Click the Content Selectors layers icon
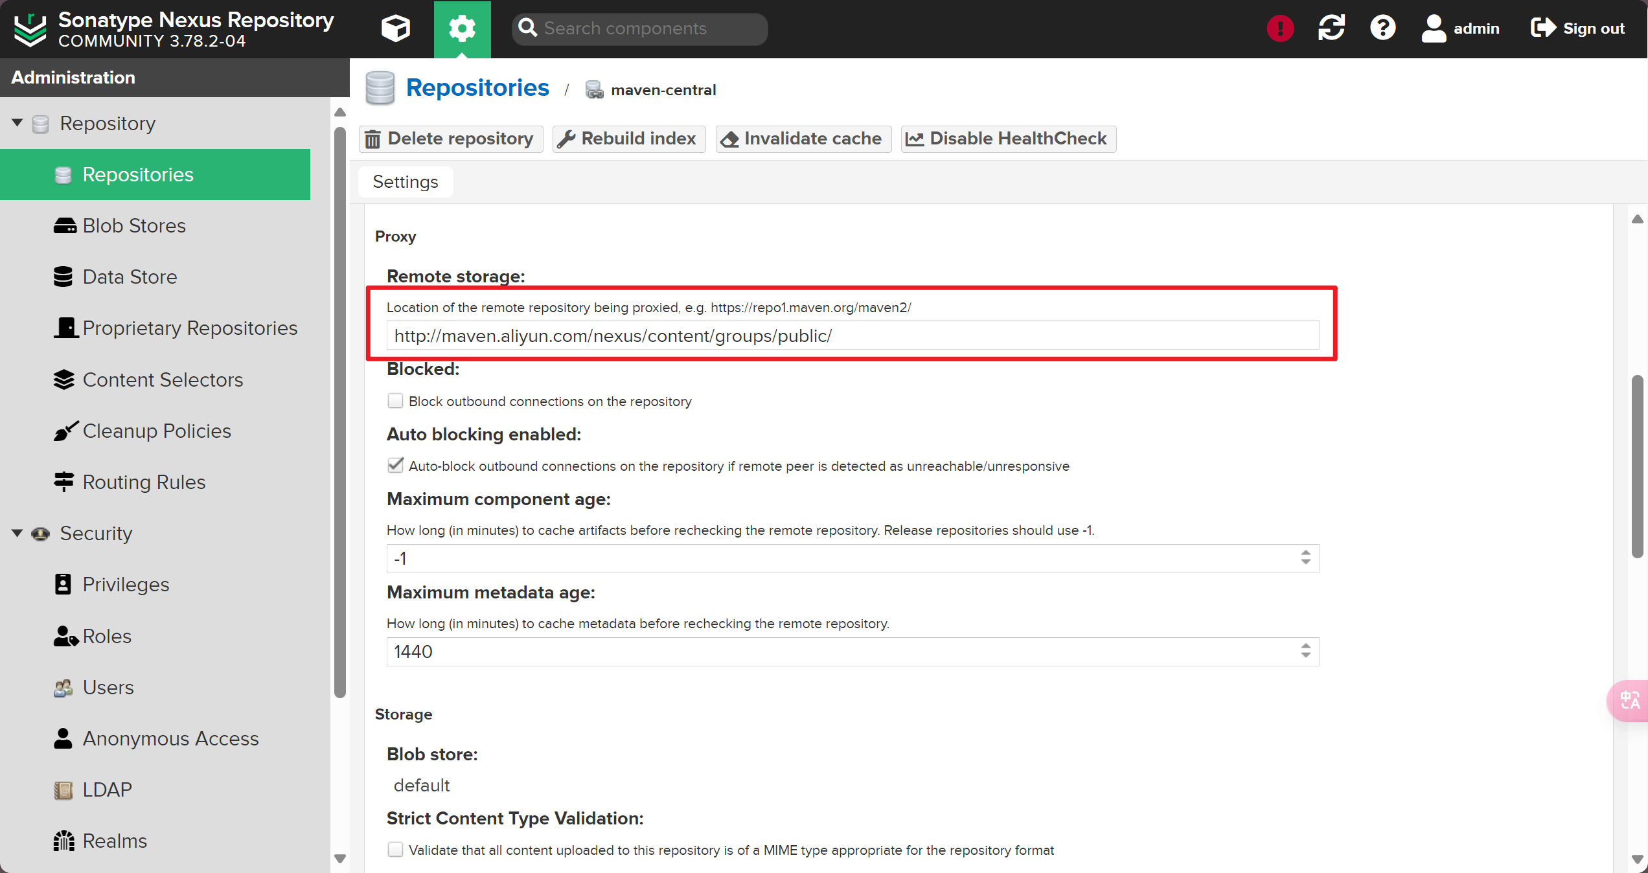The width and height of the screenshot is (1648, 873). tap(63, 380)
